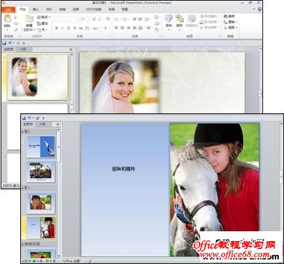Click the Help question mark icon
The height and width of the screenshot is (264, 284).
tap(259, 9)
